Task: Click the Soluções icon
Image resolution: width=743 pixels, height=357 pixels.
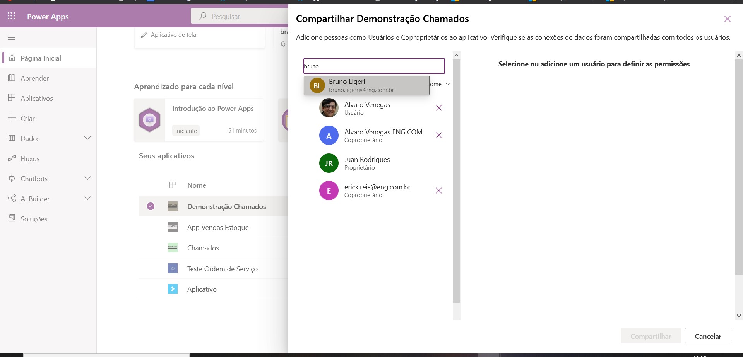Action: coord(12,219)
